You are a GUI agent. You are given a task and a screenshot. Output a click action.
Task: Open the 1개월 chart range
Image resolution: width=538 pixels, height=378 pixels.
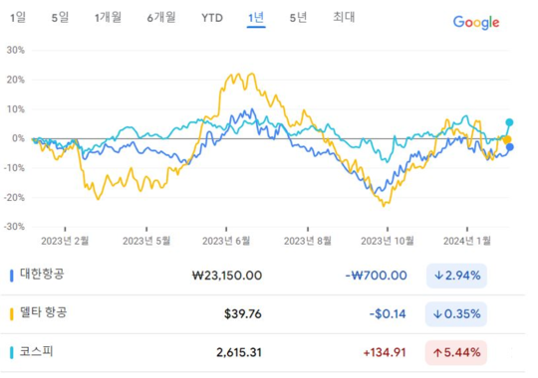108,17
